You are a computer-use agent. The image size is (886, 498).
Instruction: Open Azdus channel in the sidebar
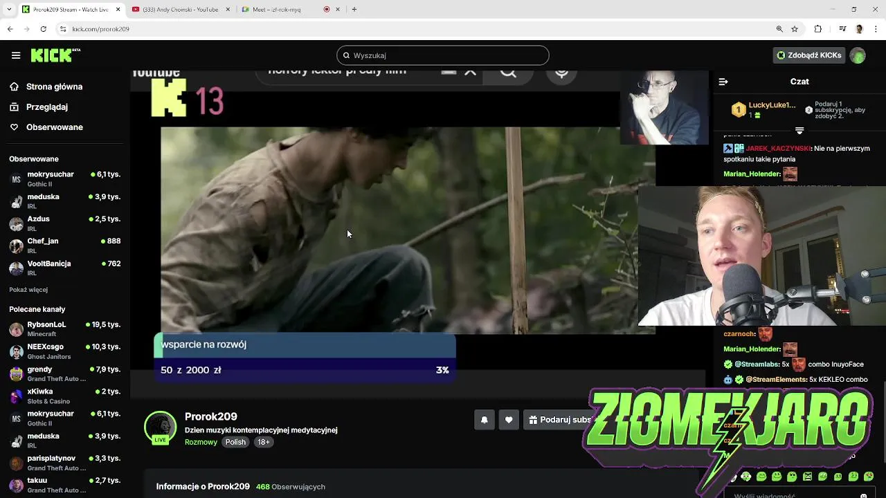[x=65, y=223]
